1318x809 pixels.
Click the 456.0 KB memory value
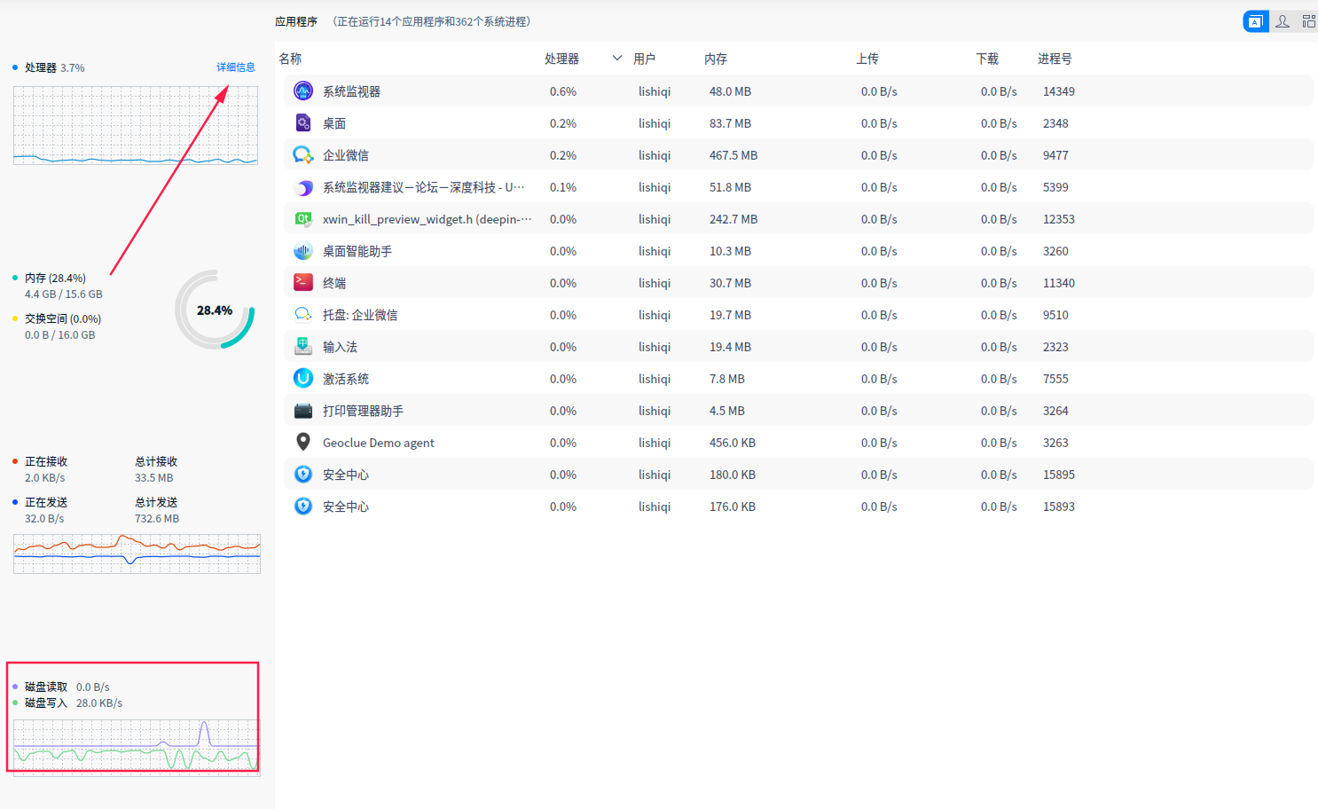(733, 443)
